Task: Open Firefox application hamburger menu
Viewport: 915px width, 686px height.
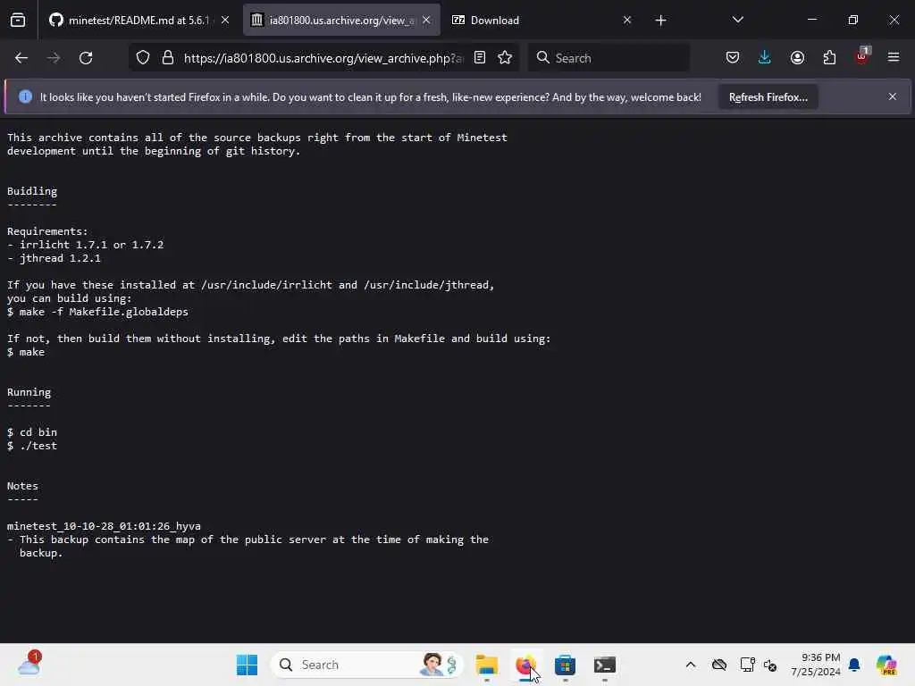Action: pos(894,58)
